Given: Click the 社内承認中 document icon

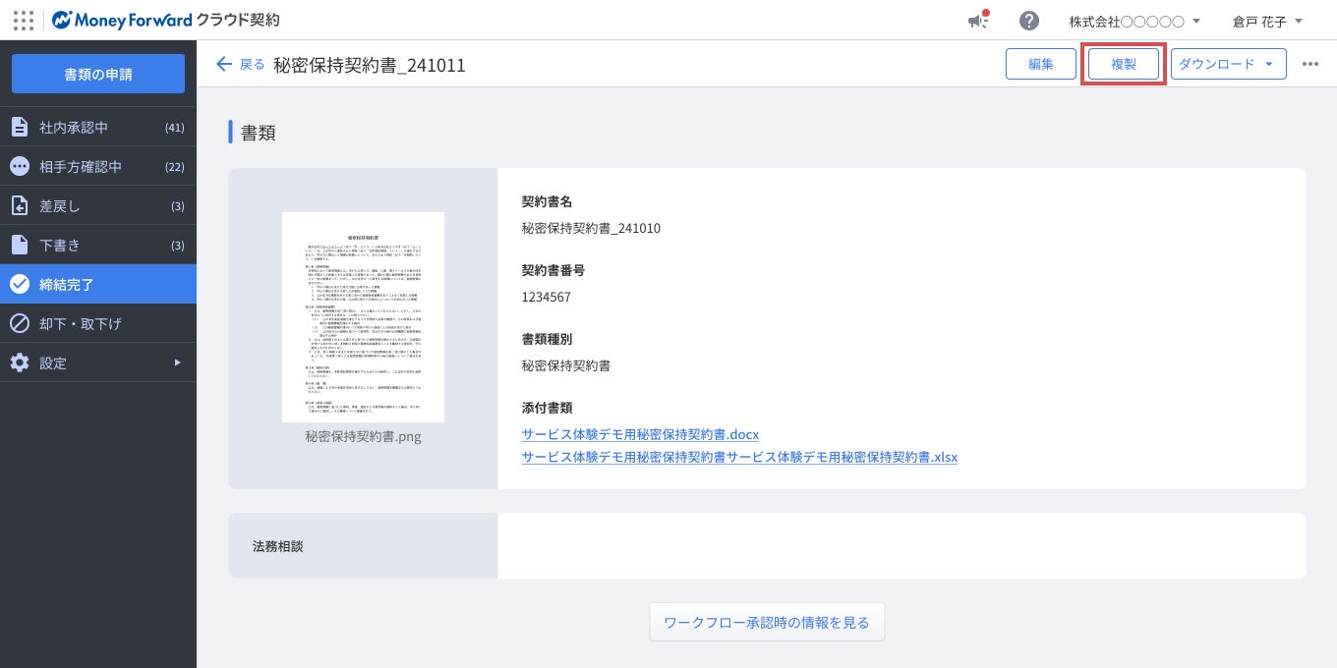Looking at the screenshot, I should [x=19, y=127].
